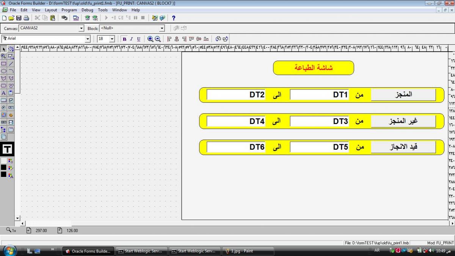Viewport: 455px width, 256px height.
Task: Choose the Text (A) tool in palette
Action: coord(4,93)
